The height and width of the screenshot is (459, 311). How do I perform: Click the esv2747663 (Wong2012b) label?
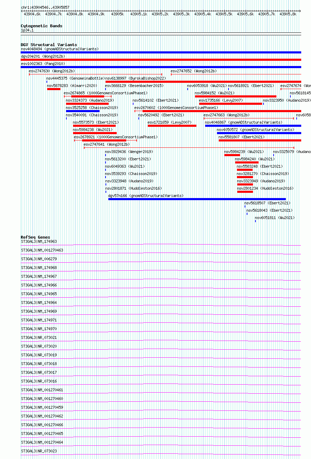click(226, 115)
